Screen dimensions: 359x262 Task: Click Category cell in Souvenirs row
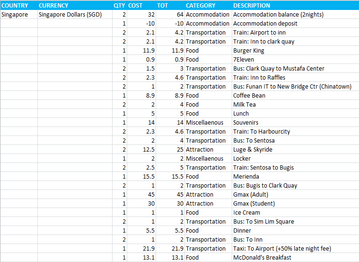pyautogui.click(x=208, y=122)
